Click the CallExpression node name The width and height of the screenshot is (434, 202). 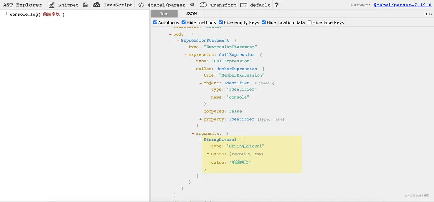[x=237, y=55]
